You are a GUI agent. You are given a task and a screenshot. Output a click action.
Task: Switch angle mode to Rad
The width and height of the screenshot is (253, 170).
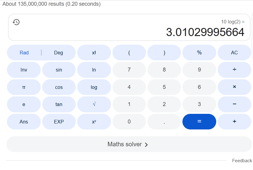pos(24,53)
